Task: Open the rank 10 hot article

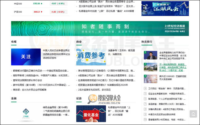Action: click(x=167, y=120)
